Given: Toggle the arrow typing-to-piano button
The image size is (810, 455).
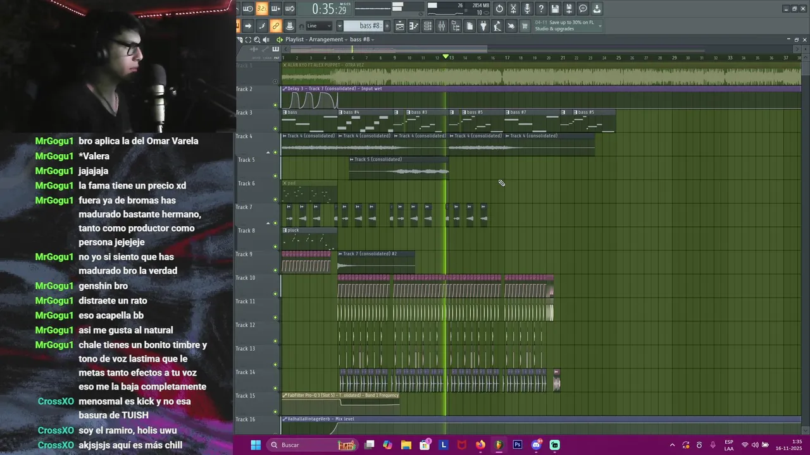Looking at the screenshot, I should (248, 26).
